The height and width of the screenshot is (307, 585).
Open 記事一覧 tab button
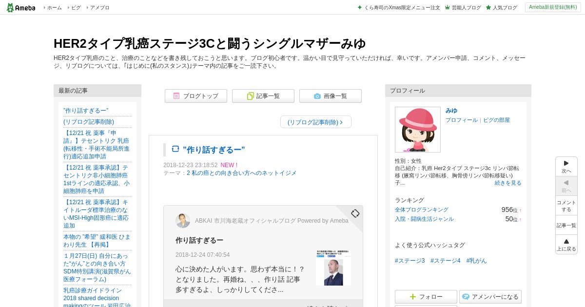tap(263, 96)
